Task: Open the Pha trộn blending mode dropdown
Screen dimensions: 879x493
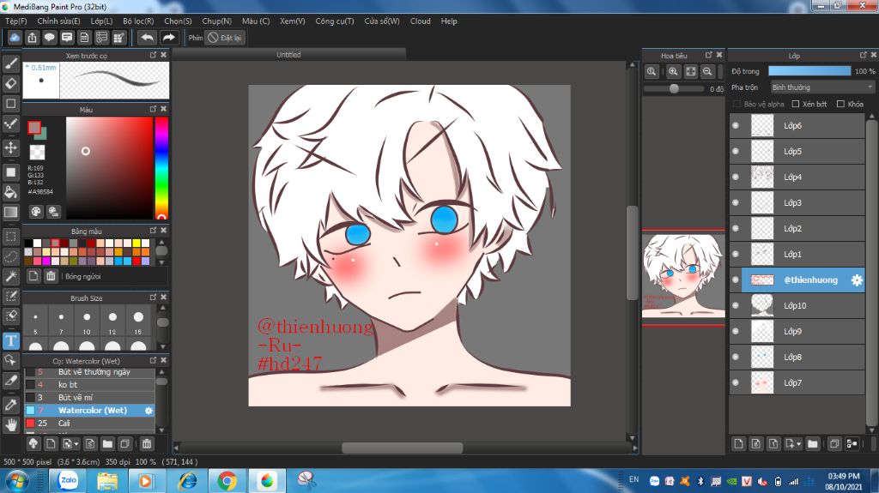Action: [822, 87]
